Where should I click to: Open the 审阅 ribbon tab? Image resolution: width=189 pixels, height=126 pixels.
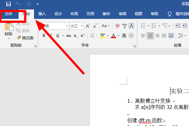click(x=123, y=14)
